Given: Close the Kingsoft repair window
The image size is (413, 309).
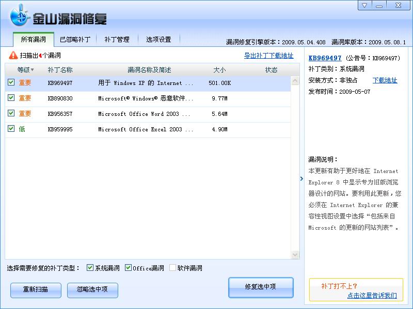Looking at the screenshot, I should pos(398,5).
